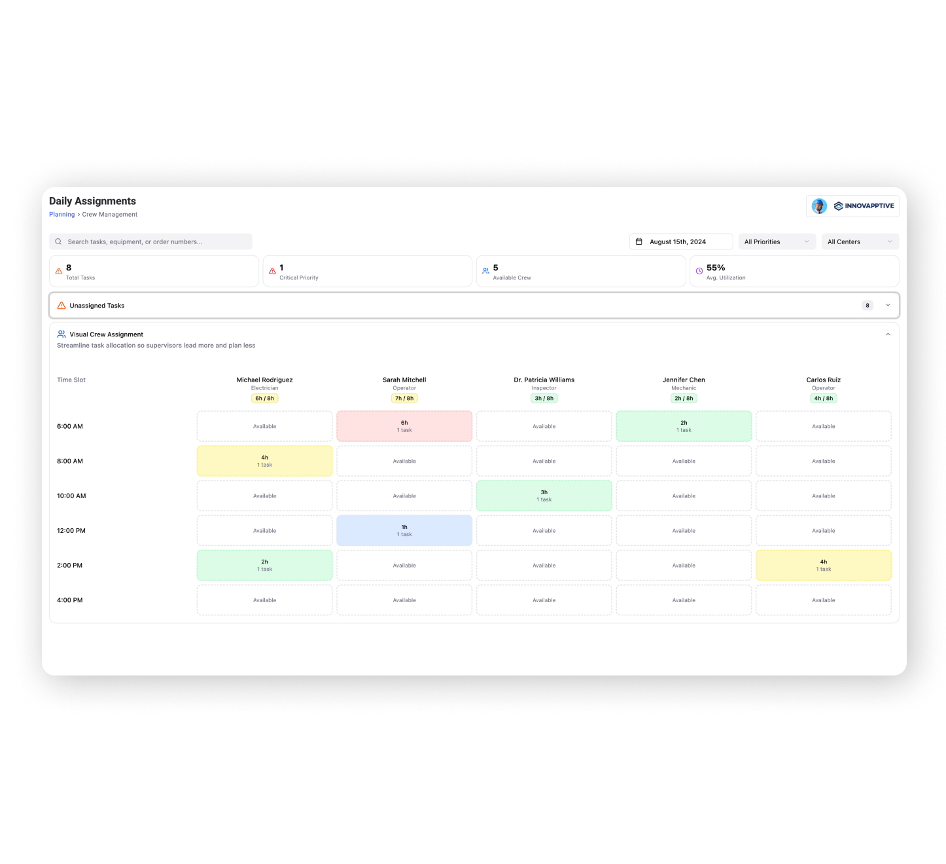Image resolution: width=946 pixels, height=864 pixels.
Task: Open Carlos Ruiz's 4h task at 2:00 PM
Action: (x=824, y=565)
